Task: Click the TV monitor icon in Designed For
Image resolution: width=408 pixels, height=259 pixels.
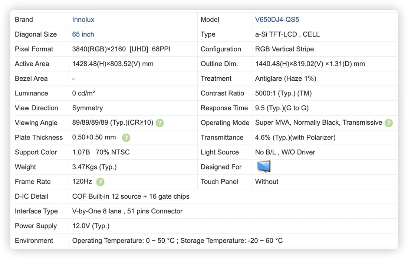Action: point(264,166)
